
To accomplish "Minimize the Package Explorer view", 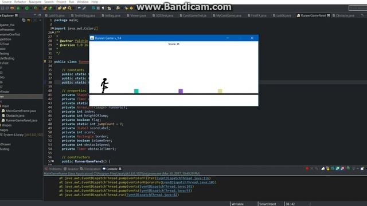I will [x=35, y=15].
